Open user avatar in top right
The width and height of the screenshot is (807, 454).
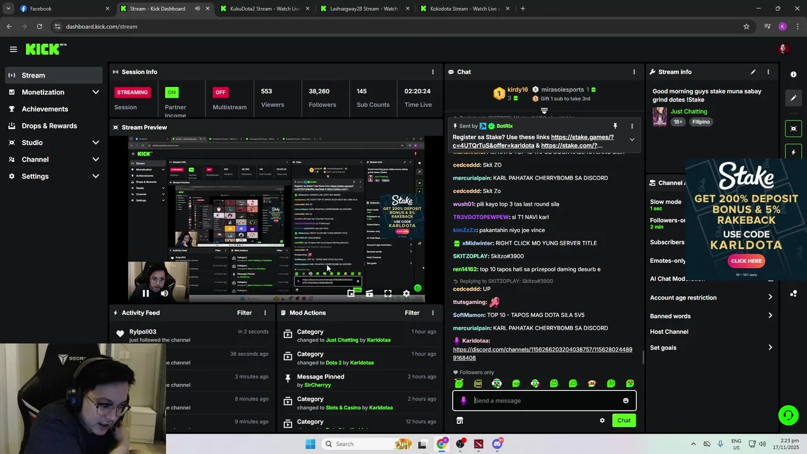[784, 49]
